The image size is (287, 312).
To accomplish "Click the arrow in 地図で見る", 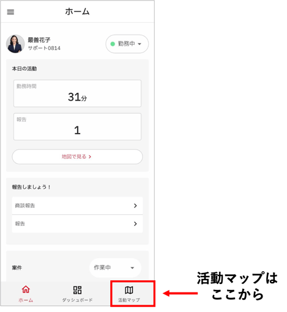I will pos(90,157).
